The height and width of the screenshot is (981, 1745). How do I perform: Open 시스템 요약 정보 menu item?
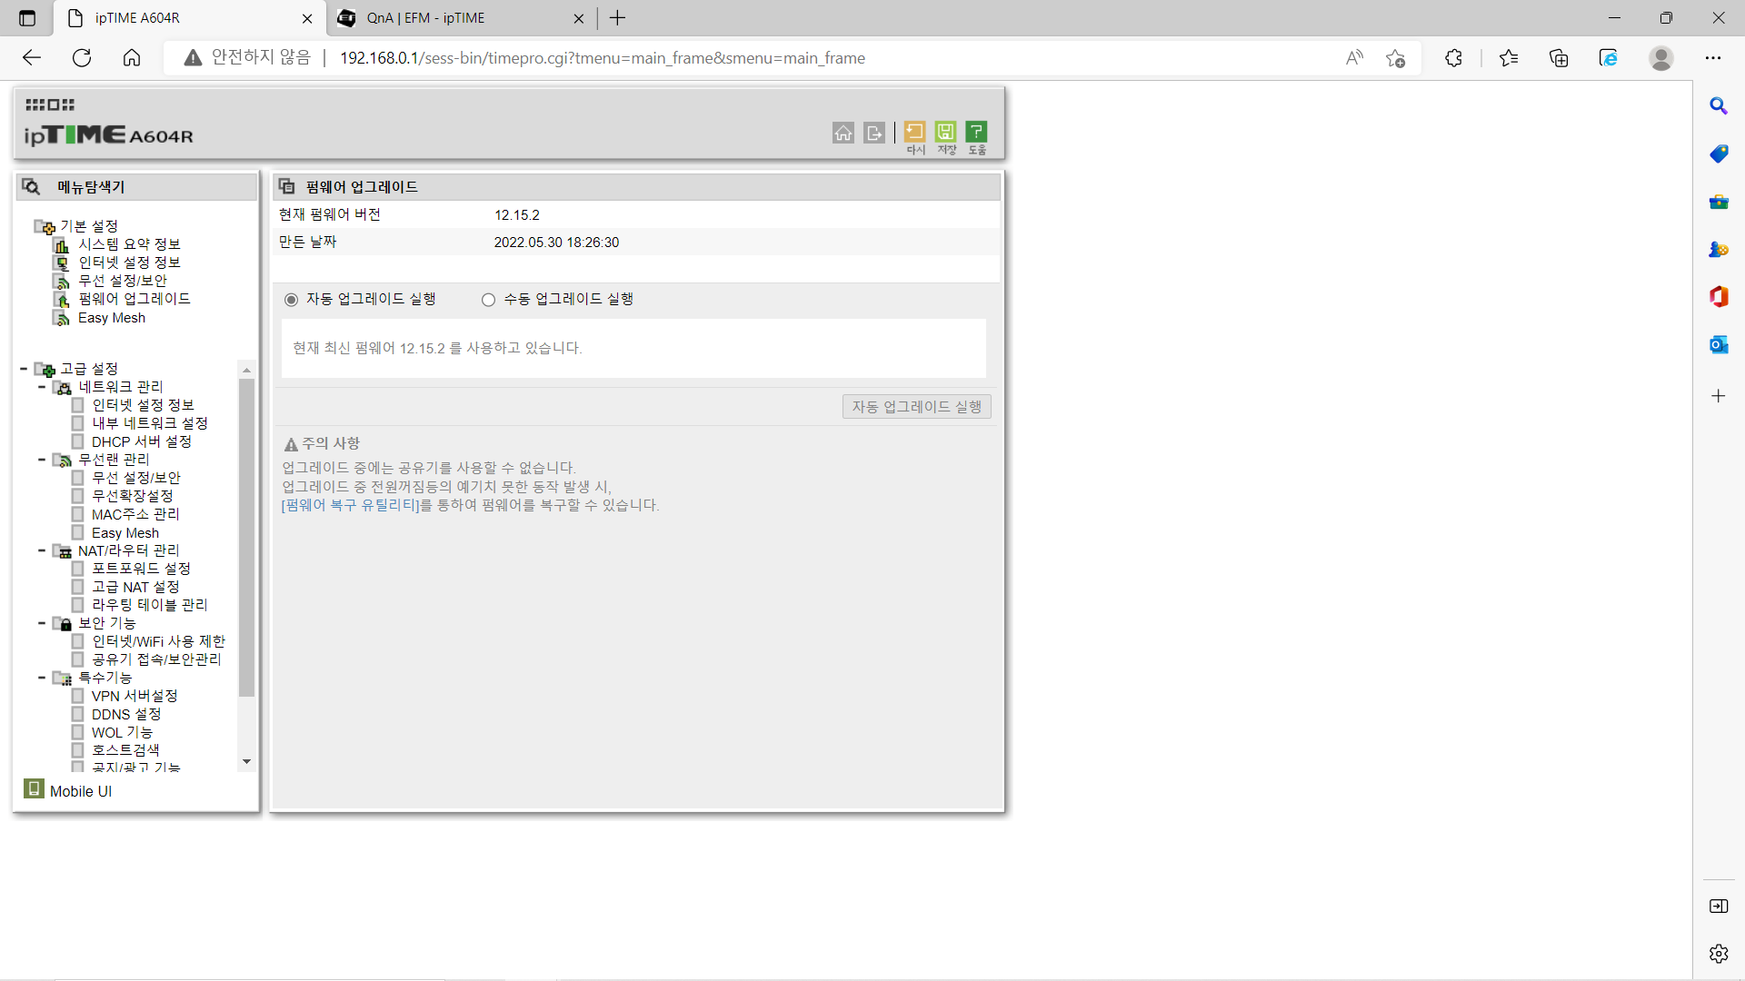tap(129, 244)
